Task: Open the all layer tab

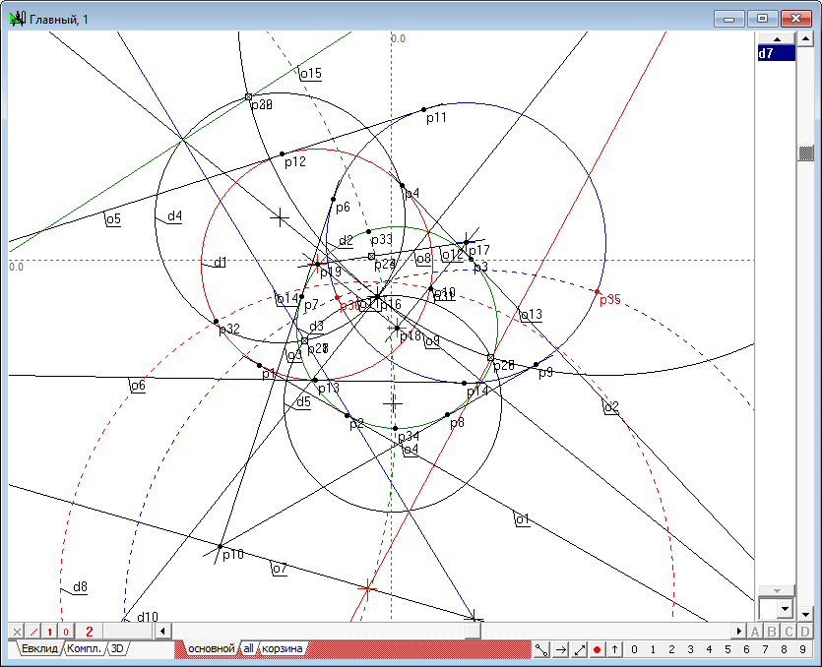Action: coord(248,648)
